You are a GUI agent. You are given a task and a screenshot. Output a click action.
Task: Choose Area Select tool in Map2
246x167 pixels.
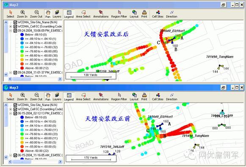[83, 14]
